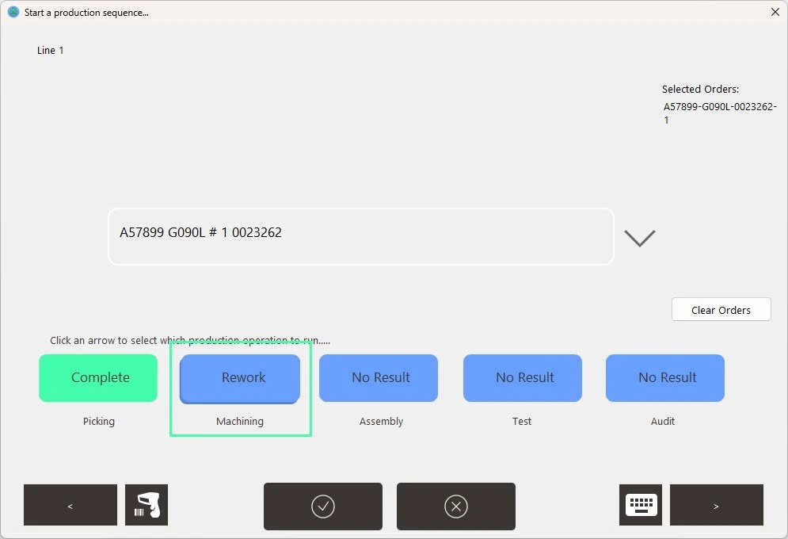The height and width of the screenshot is (539, 788).
Task: Click the selected order A57899-G090L-0023262-1 entry
Action: click(x=719, y=113)
